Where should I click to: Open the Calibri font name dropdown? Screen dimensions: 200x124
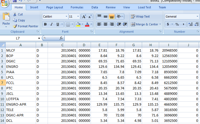tap(66, 16)
